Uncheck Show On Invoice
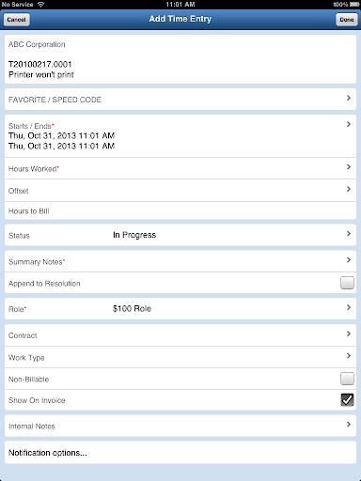 [x=347, y=400]
